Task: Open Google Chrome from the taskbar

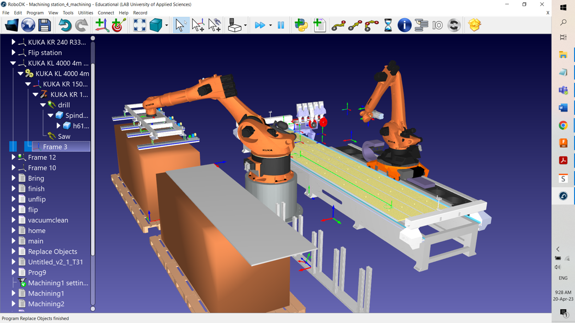Action: point(563,125)
